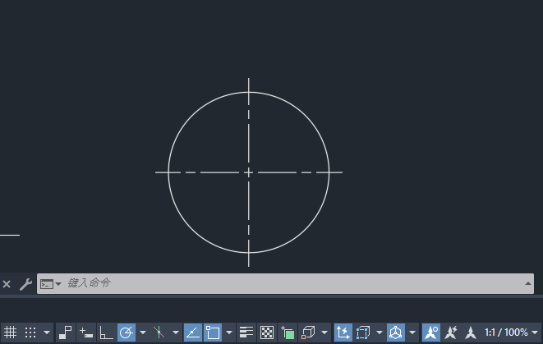The height and width of the screenshot is (344, 543).
Task: Open the Snap mode settings dropdown
Action: [47, 333]
